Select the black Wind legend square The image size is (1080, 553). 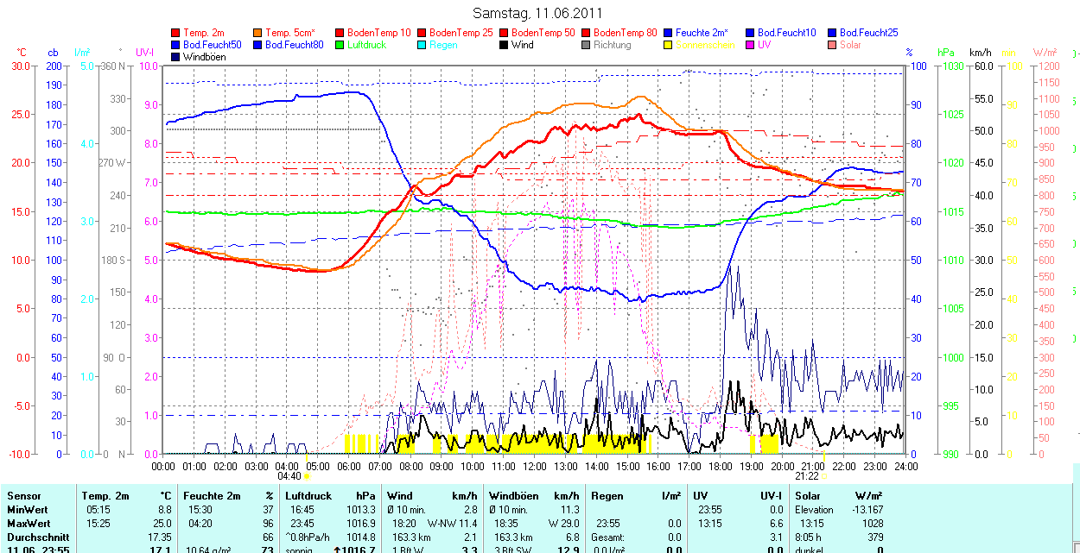click(505, 45)
